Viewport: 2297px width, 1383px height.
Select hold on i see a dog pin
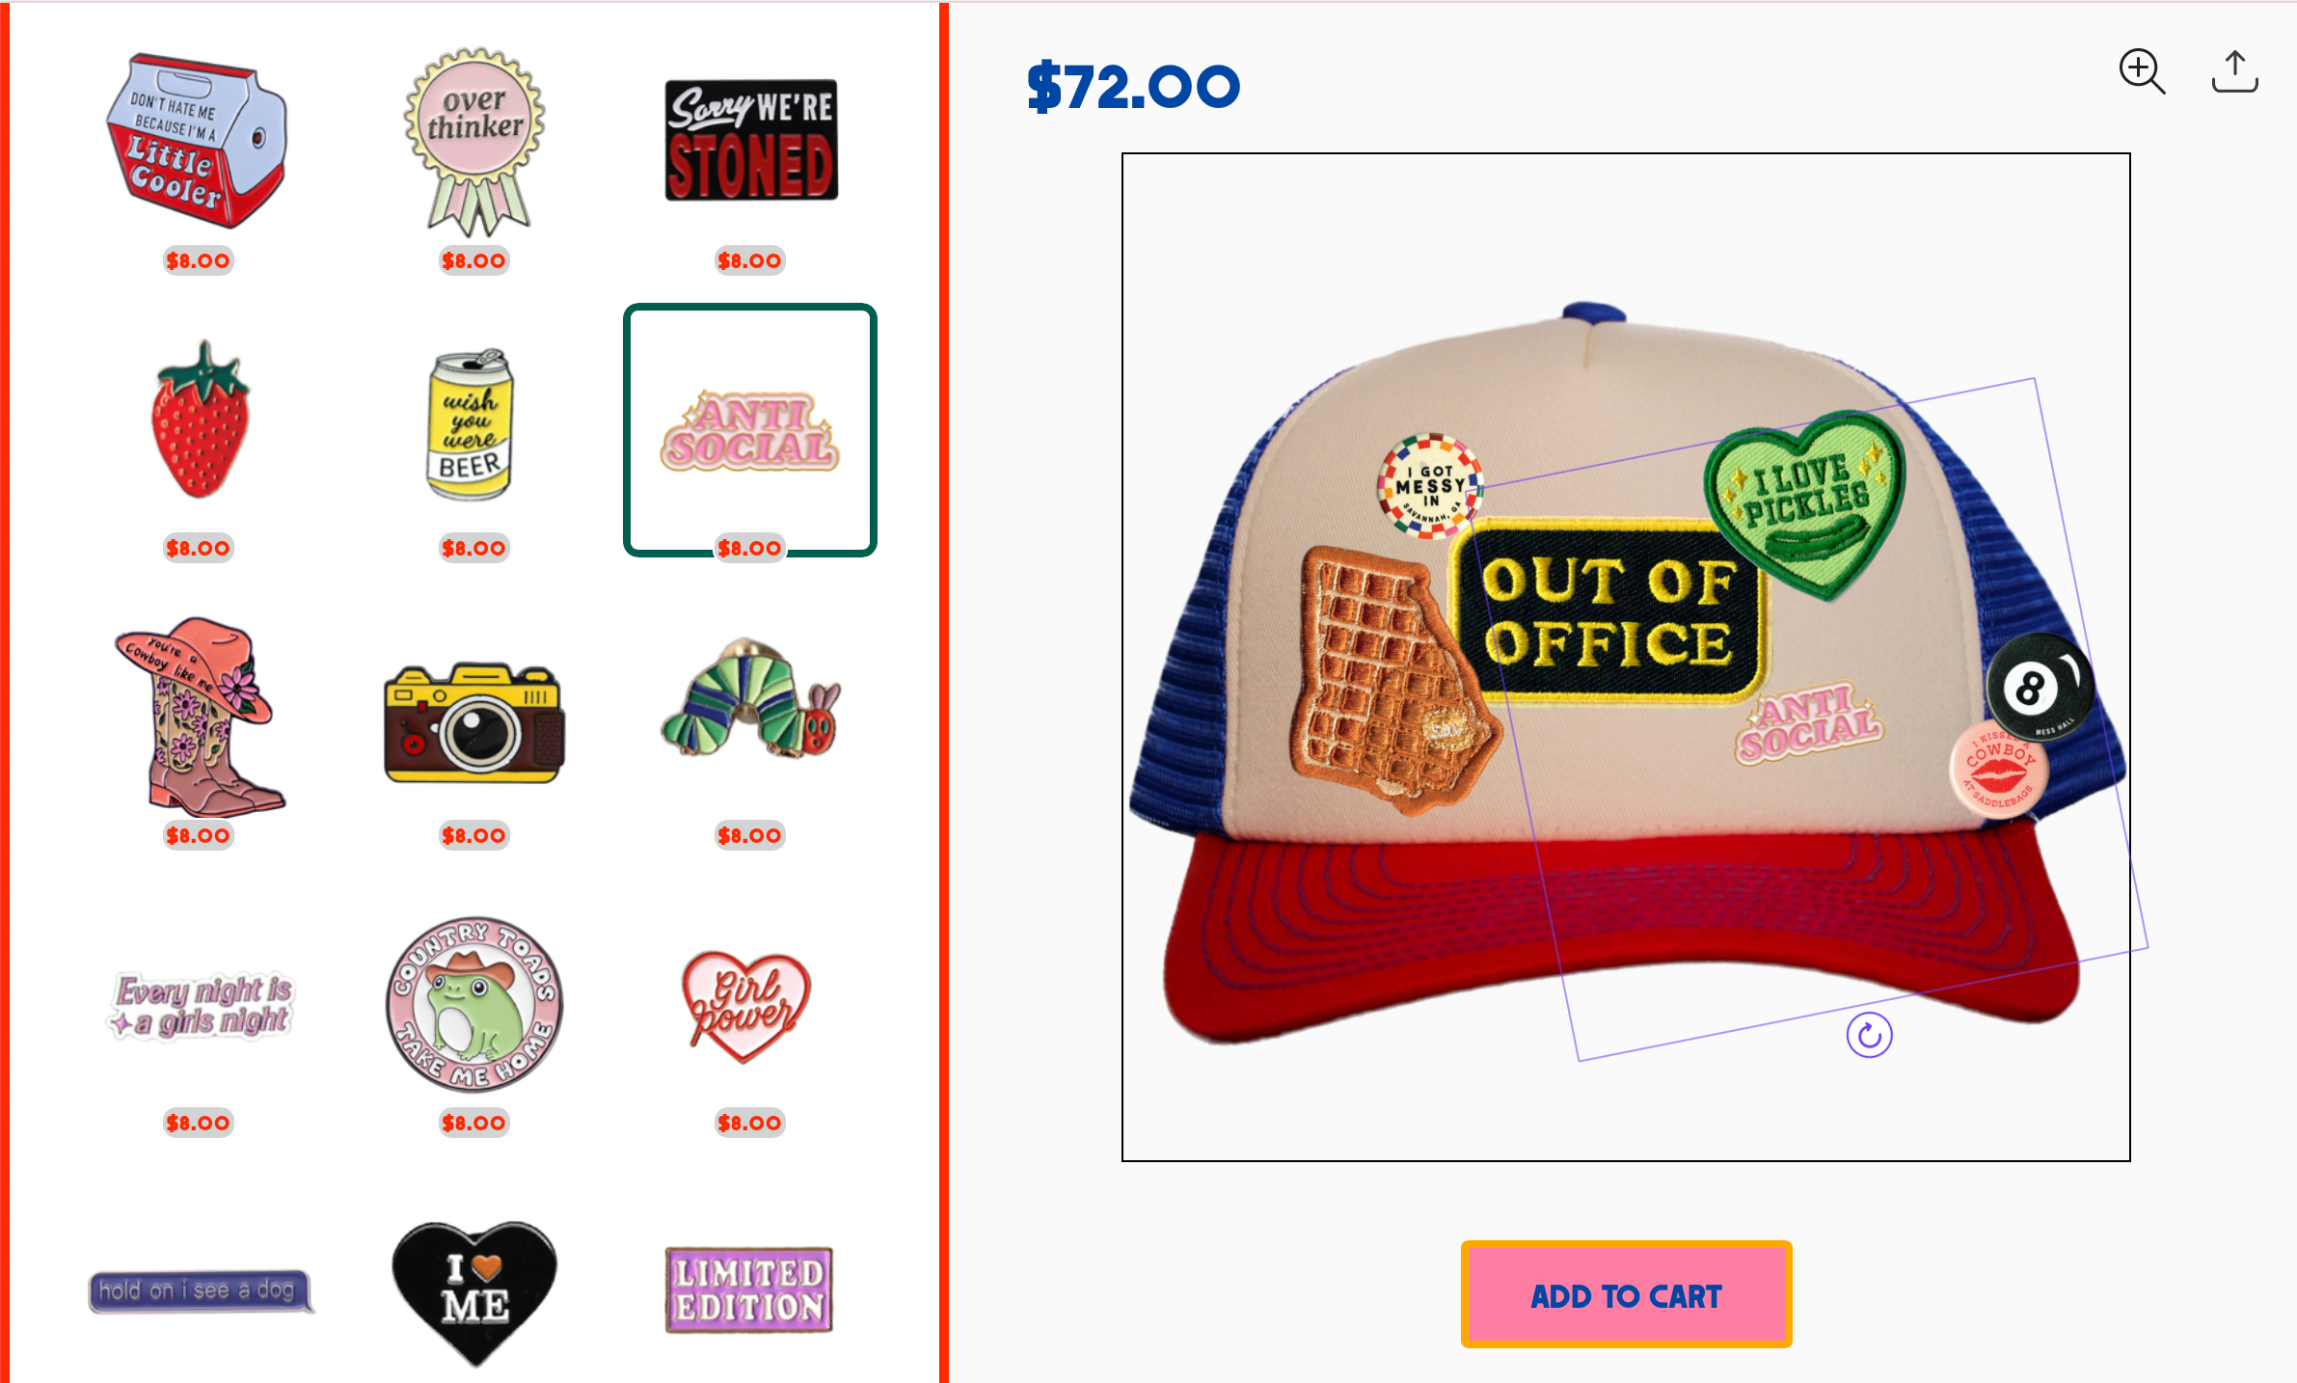pos(202,1290)
